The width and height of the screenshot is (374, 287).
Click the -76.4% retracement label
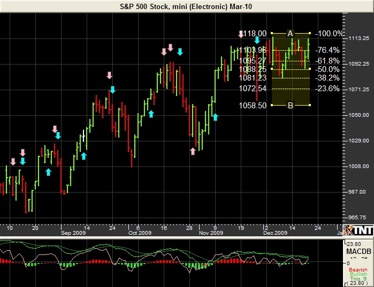[x=327, y=50]
